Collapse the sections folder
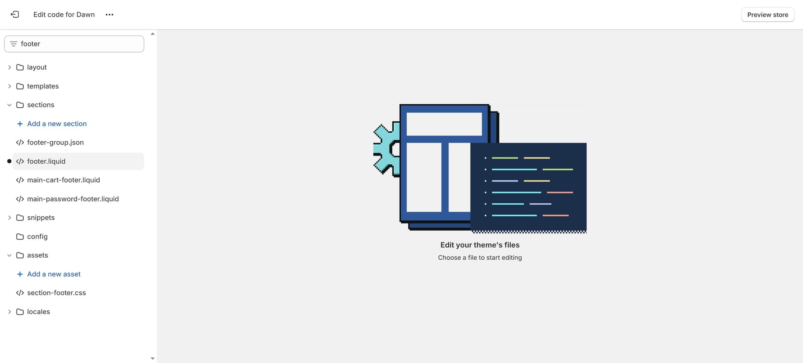The image size is (803, 363). 9,105
